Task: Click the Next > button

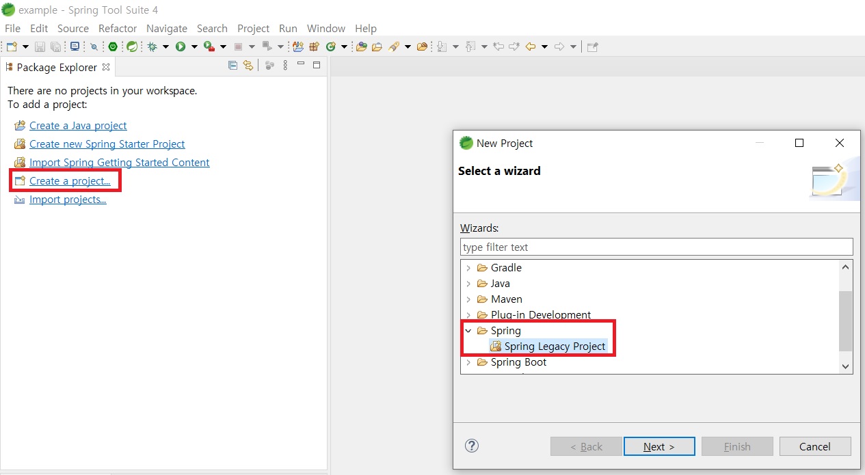Action: coord(659,446)
